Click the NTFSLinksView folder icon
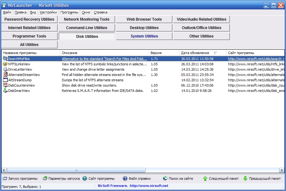This screenshot has height=191, width=286. pyautogui.click(x=5, y=64)
